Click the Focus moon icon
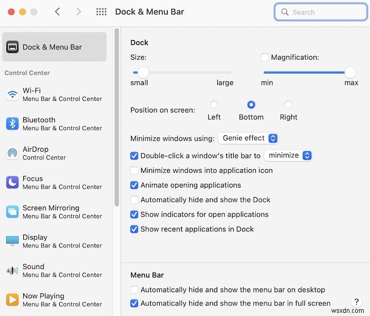 [12, 182]
